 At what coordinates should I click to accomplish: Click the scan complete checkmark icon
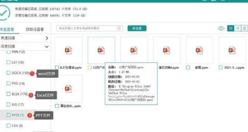(x=6, y=12)
